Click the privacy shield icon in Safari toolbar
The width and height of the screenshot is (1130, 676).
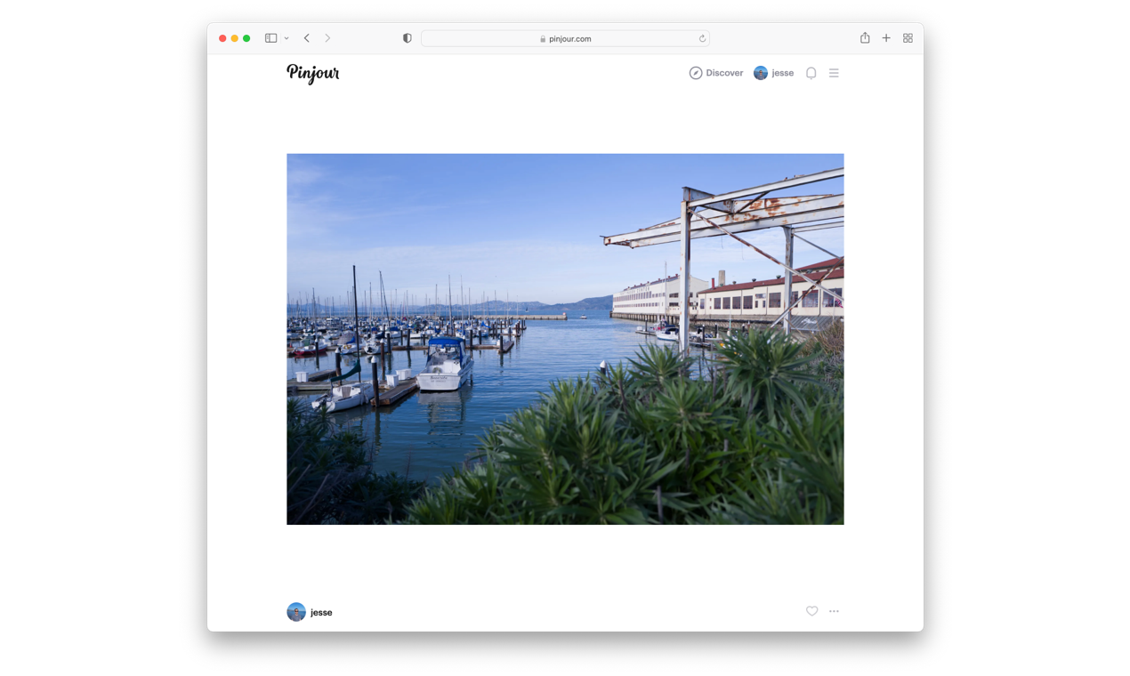[406, 37]
